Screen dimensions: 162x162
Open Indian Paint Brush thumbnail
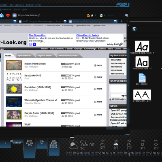coord(14,65)
